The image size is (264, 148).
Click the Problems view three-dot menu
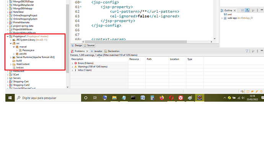coord(257,51)
